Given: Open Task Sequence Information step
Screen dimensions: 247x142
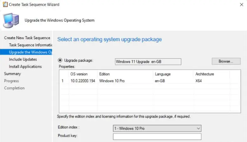Looking at the screenshot, I should (30, 45).
